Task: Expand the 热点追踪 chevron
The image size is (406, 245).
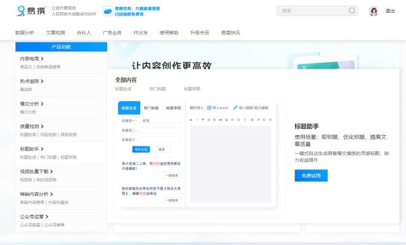Action: (42, 81)
